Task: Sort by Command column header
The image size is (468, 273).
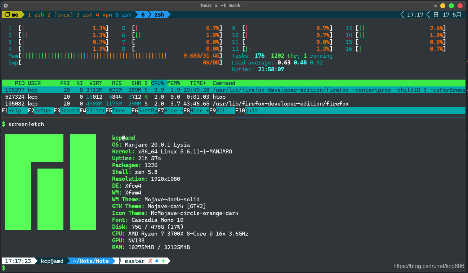Action: coord(224,83)
